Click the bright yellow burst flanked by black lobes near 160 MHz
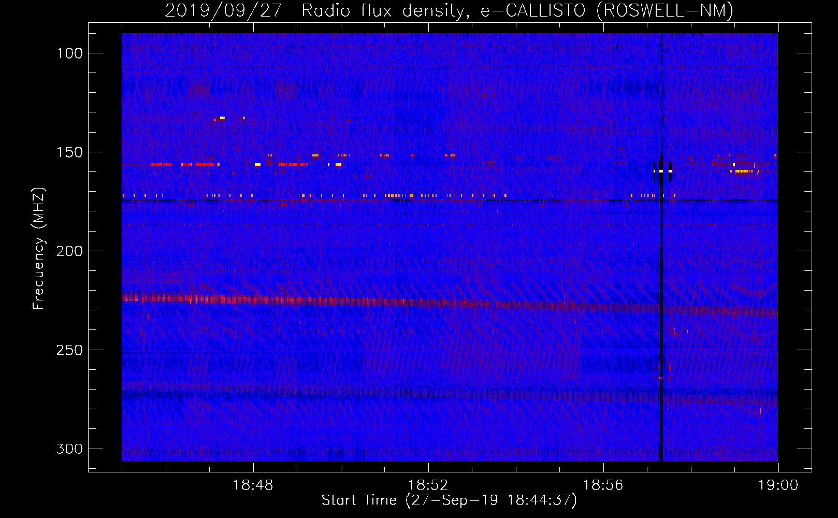This screenshot has height=518, width=838. click(x=662, y=171)
